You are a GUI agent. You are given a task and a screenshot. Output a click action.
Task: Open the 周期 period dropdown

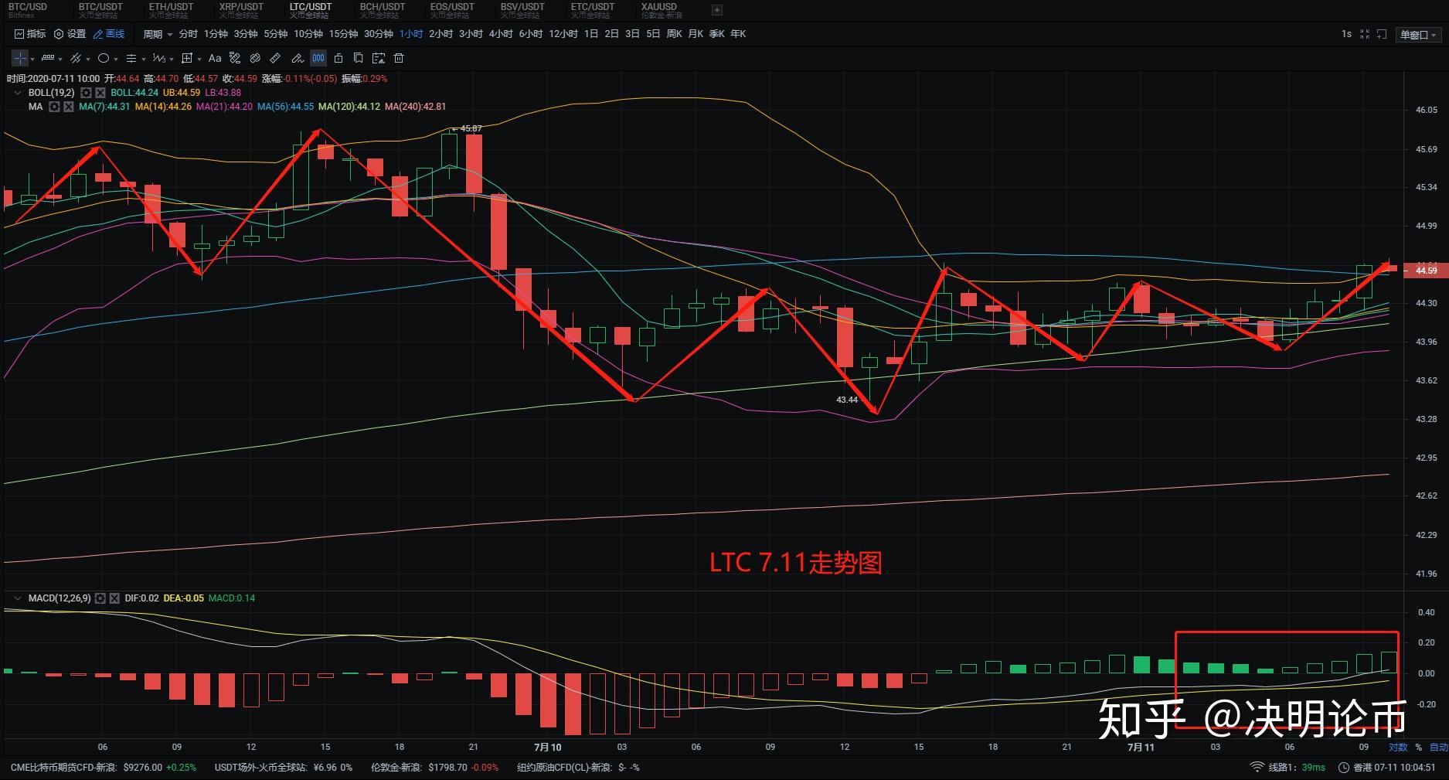pyautogui.click(x=158, y=34)
